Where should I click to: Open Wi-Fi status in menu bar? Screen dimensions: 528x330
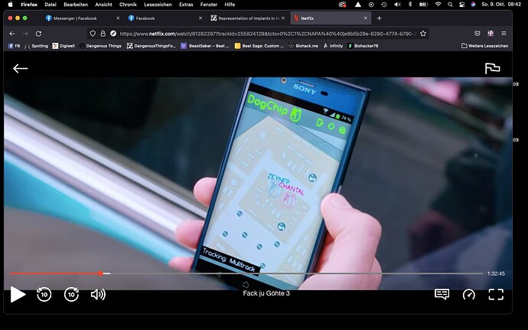438,5
